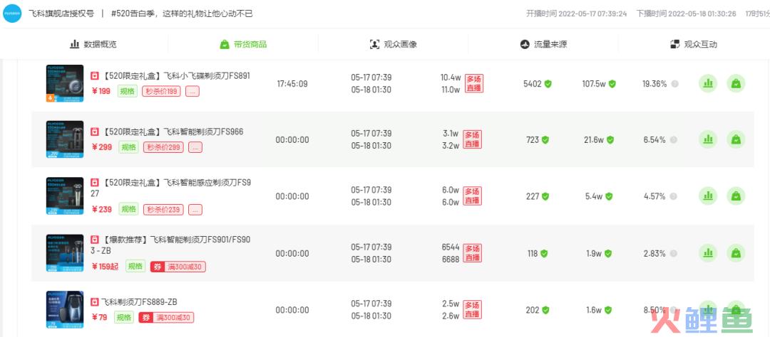This screenshot has height=337, width=770.
Task: Open 规格 for the FS891 product
Action: tap(127, 91)
